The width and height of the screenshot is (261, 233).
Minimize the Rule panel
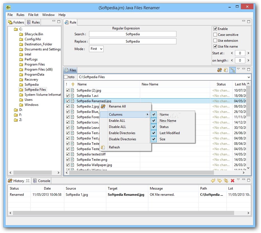tap(244, 21)
